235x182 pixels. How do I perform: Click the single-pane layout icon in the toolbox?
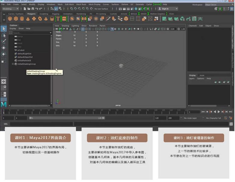point(4,81)
